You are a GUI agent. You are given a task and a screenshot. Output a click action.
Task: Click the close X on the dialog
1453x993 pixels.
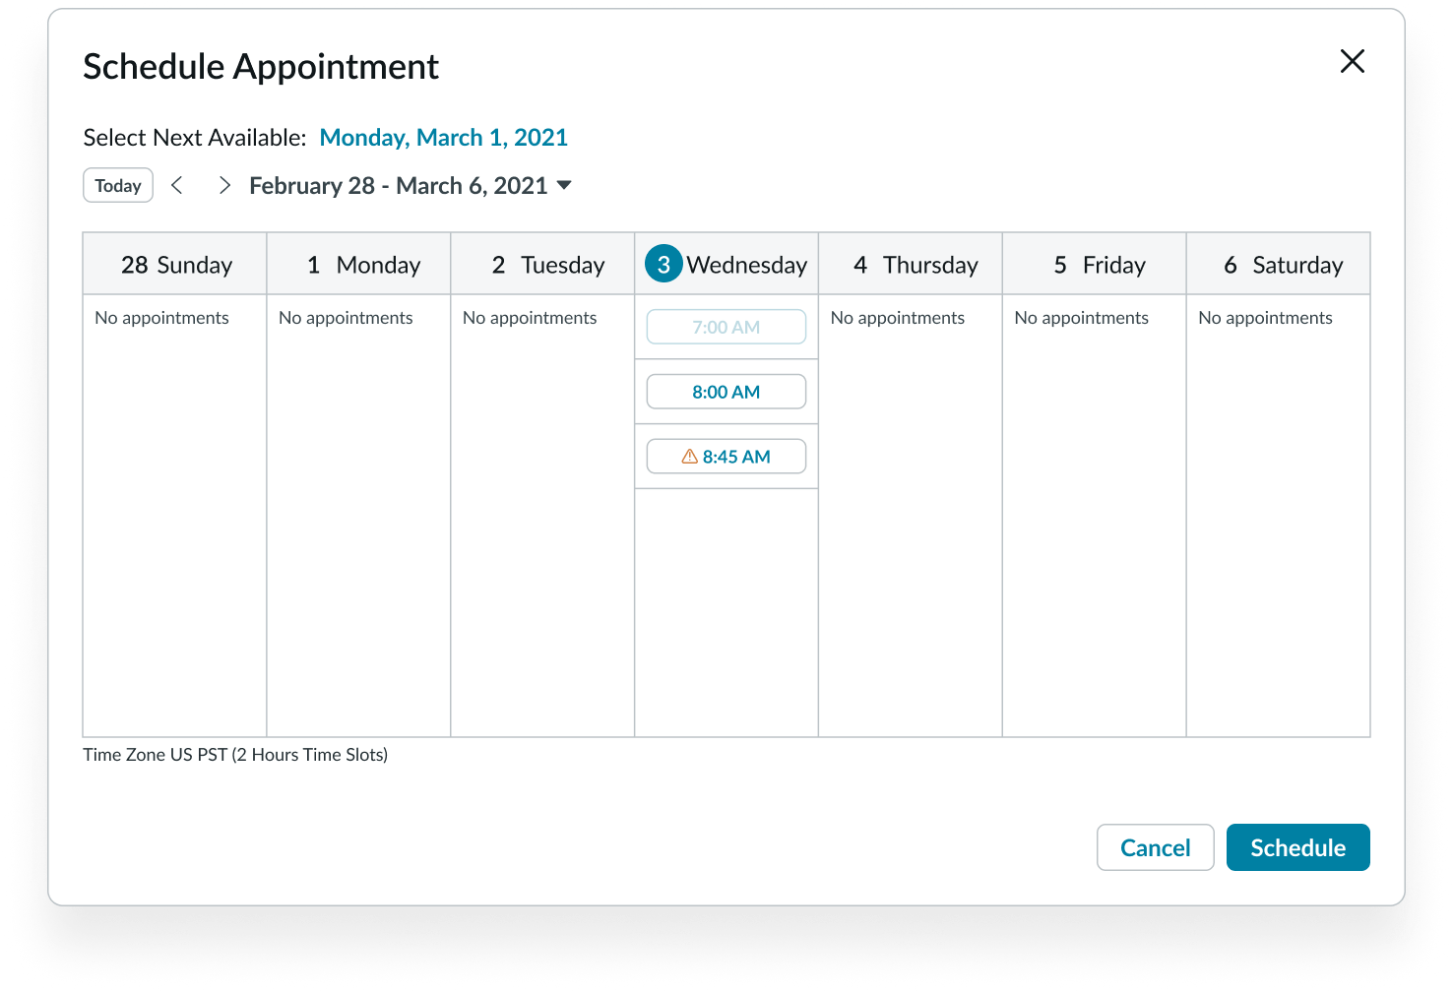(x=1352, y=61)
